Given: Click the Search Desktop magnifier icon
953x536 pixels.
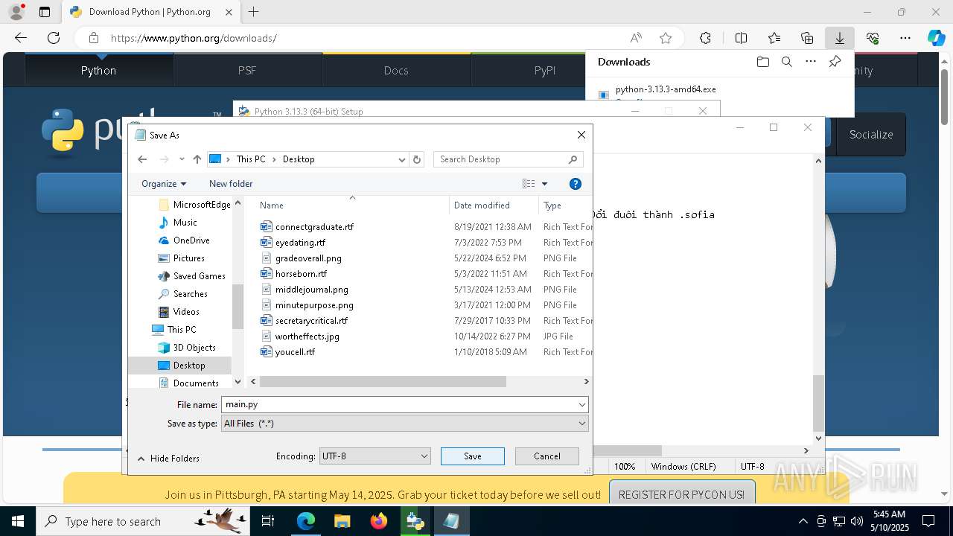Looking at the screenshot, I should 573,159.
